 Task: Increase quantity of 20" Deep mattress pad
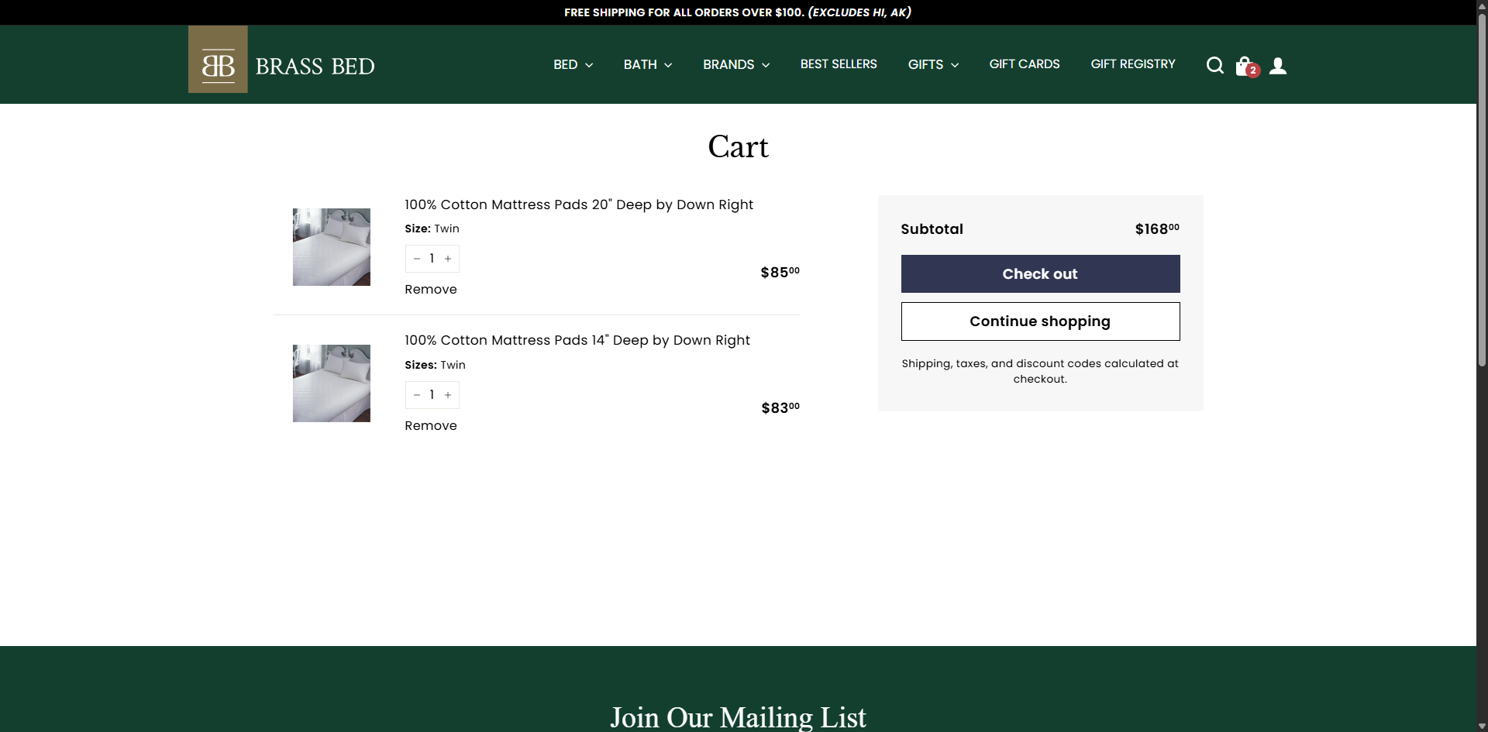click(x=448, y=259)
